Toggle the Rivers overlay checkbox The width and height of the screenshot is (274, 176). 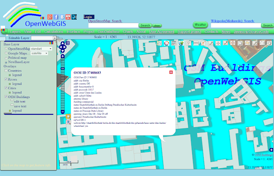click(x=6, y=79)
